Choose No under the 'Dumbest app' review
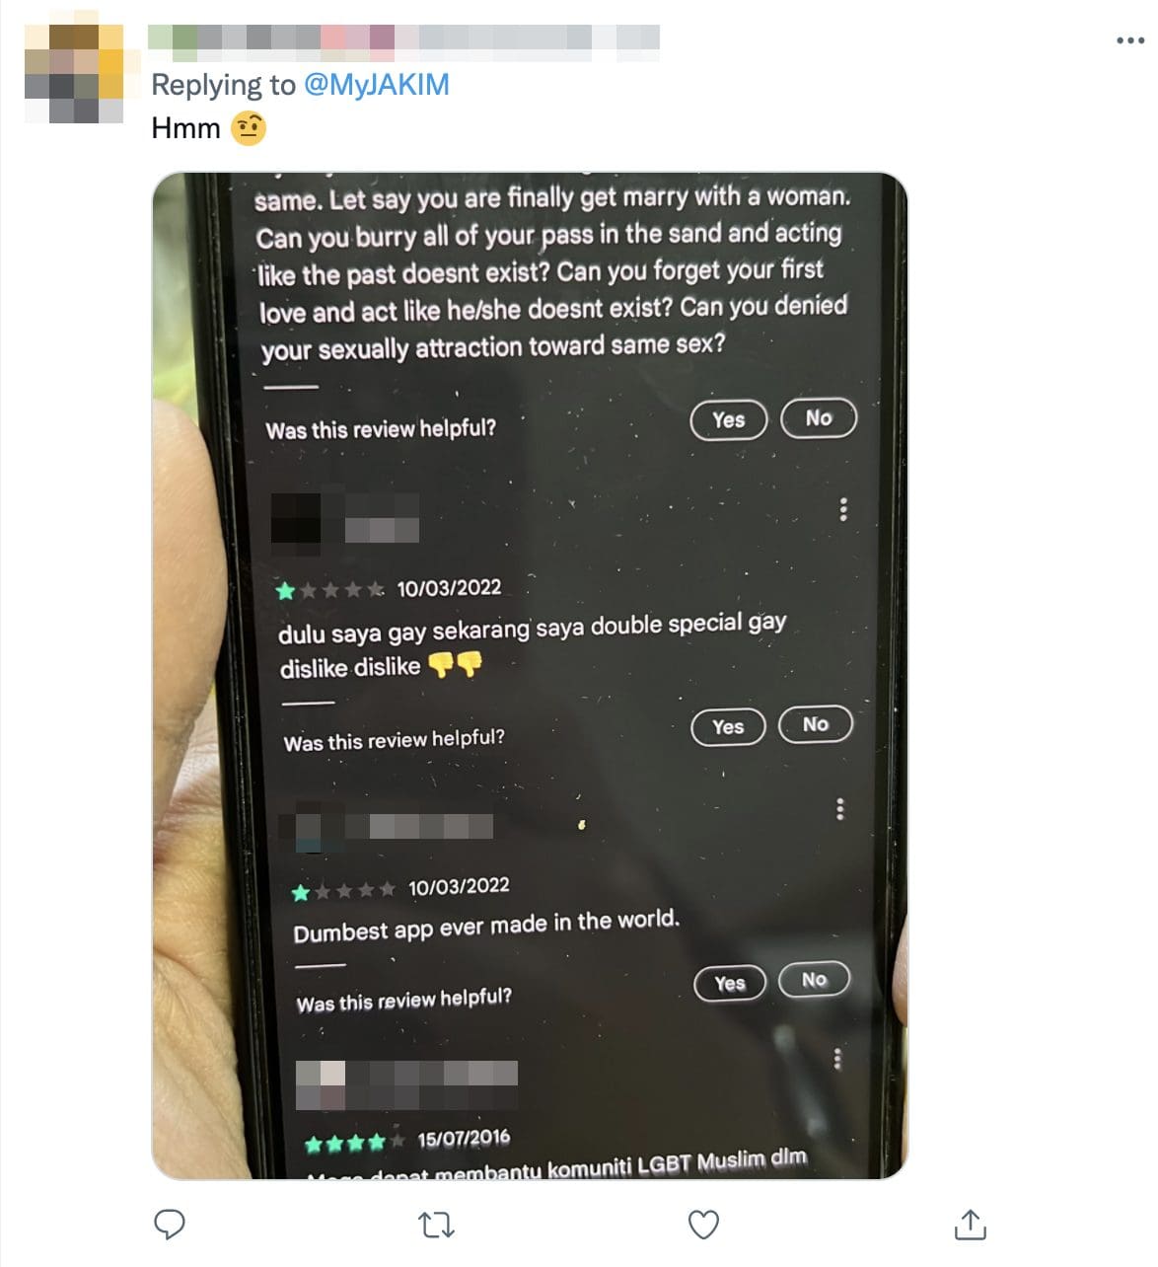Screen dimensions: 1158x1267 coord(814,980)
